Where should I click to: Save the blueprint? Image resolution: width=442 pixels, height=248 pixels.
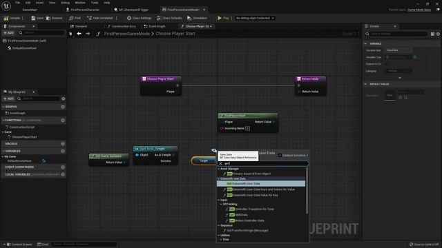(x=37, y=18)
